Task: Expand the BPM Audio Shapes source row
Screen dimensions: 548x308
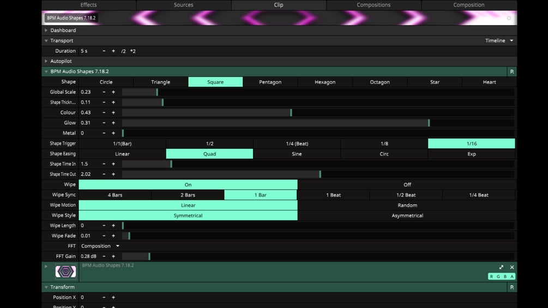Action: tap(46, 267)
